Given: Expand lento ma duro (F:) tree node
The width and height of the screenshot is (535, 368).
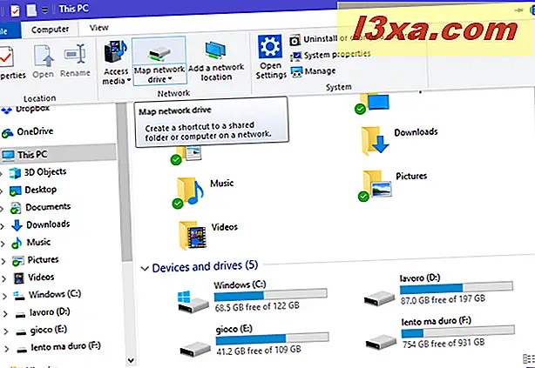Looking at the screenshot, I should pos(6,349).
